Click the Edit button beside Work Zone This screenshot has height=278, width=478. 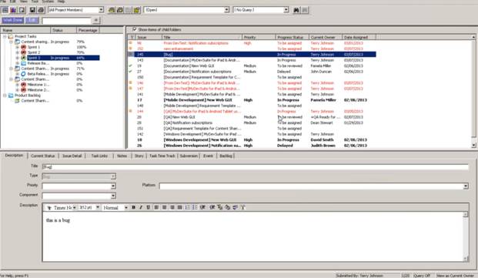pyautogui.click(x=32, y=20)
